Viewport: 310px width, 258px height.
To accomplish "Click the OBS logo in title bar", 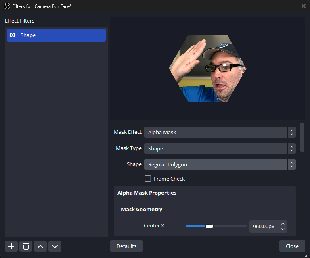I will [6, 6].
